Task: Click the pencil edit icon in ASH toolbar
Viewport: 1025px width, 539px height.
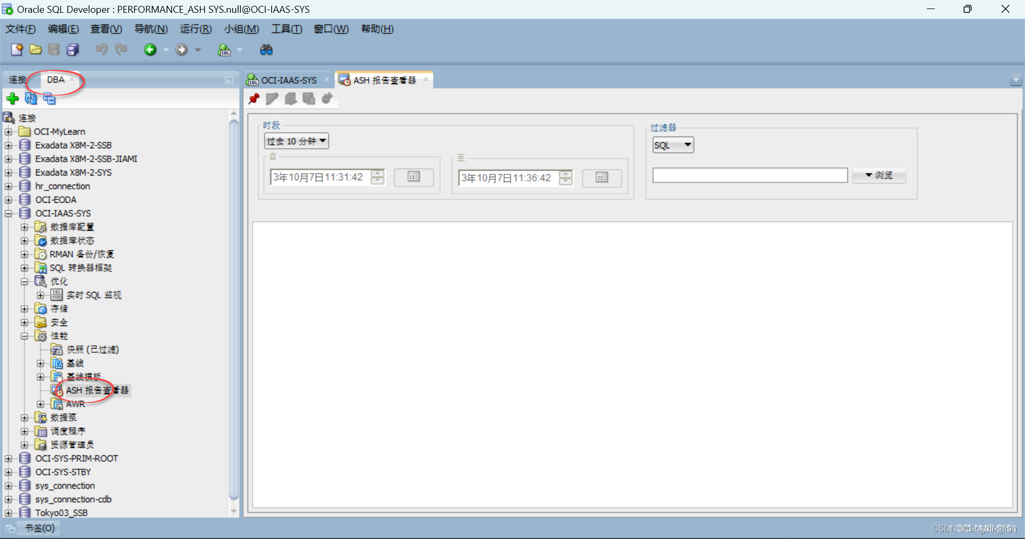Action: point(272,98)
